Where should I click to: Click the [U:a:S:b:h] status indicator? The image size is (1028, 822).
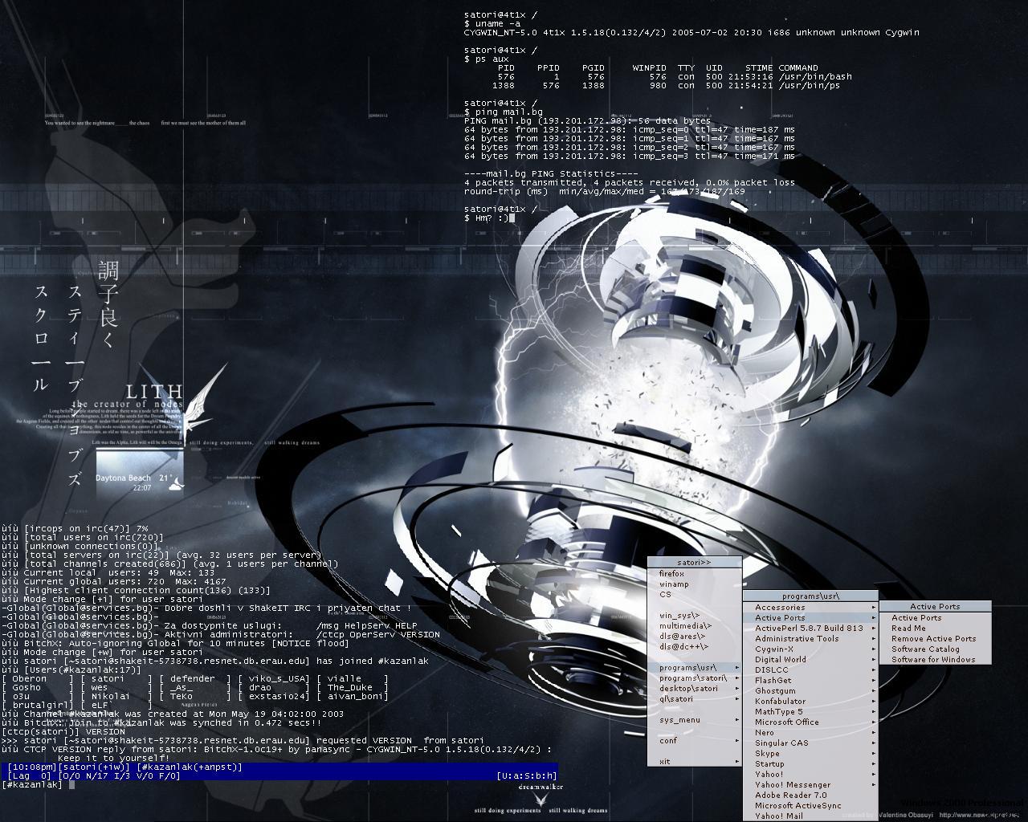[x=526, y=776]
